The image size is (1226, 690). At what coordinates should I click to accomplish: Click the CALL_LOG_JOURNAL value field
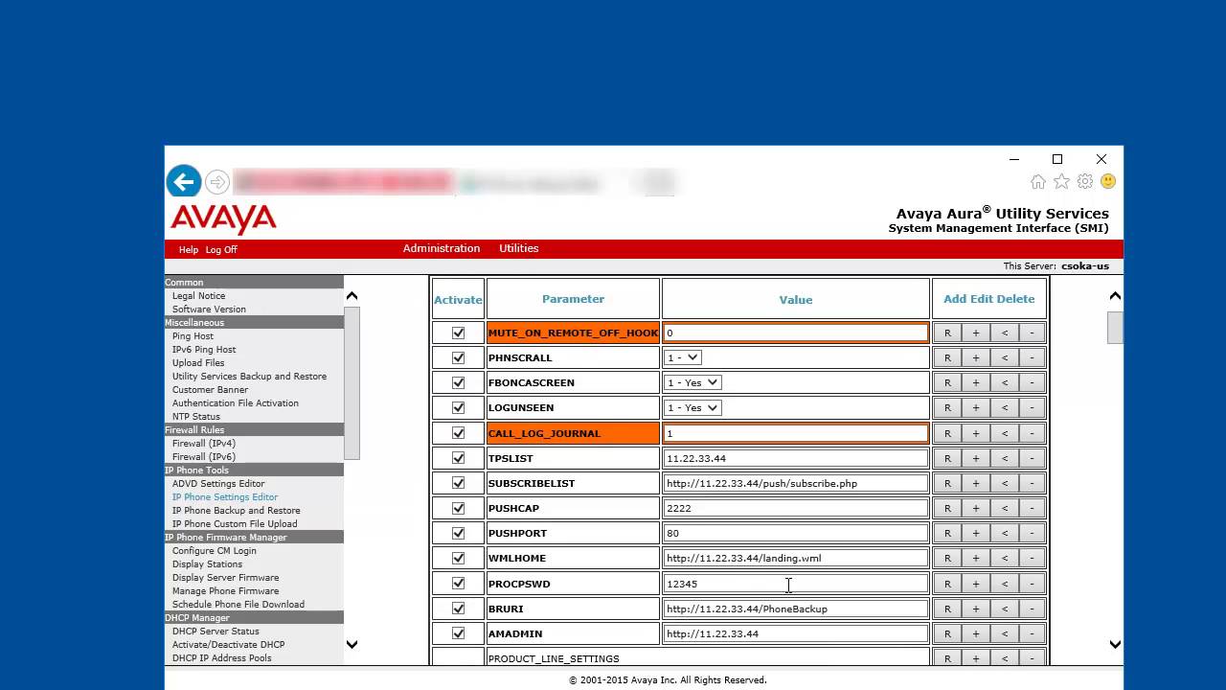click(795, 433)
